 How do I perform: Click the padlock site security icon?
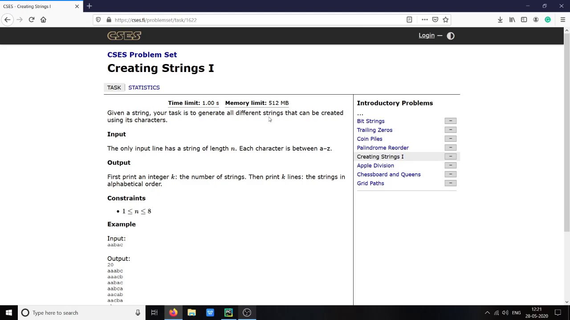pyautogui.click(x=109, y=20)
